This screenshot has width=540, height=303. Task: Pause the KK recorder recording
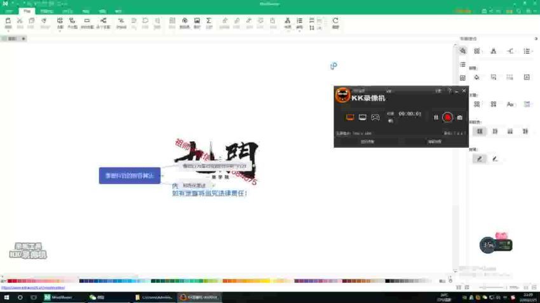tap(436, 117)
